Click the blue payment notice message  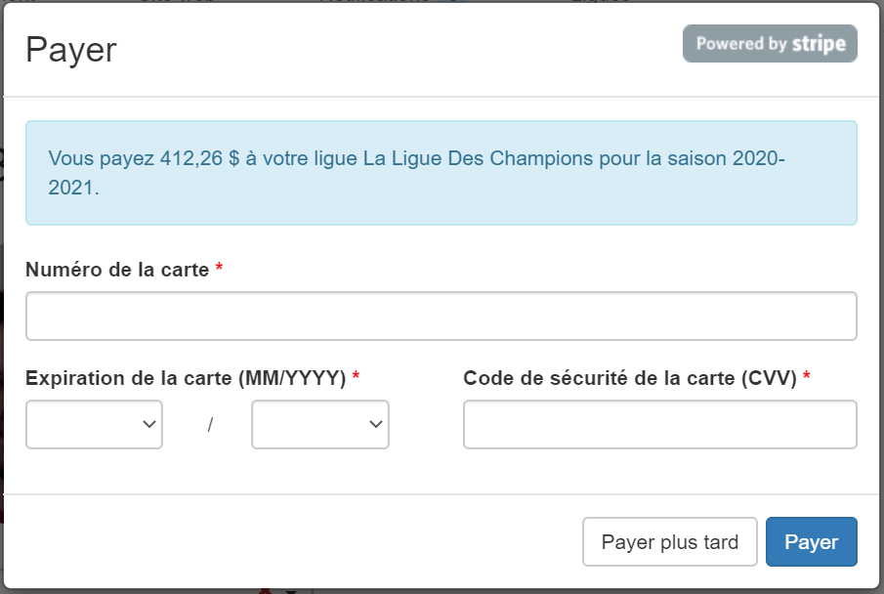click(442, 173)
